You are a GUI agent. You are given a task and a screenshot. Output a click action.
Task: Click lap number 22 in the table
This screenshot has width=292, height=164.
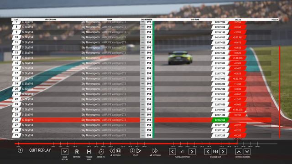[16, 99]
